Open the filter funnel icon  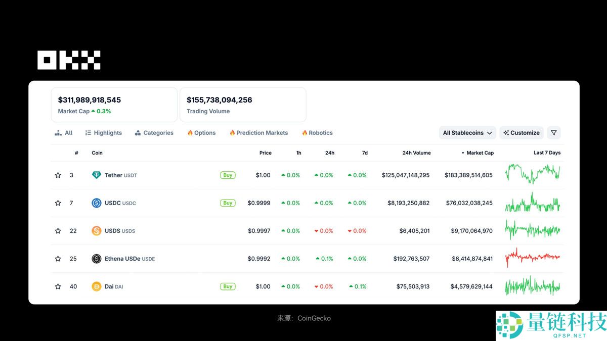(554, 133)
